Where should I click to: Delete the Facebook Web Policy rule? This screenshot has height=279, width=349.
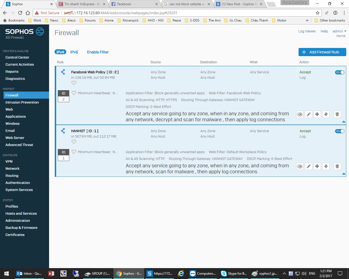tap(337, 114)
